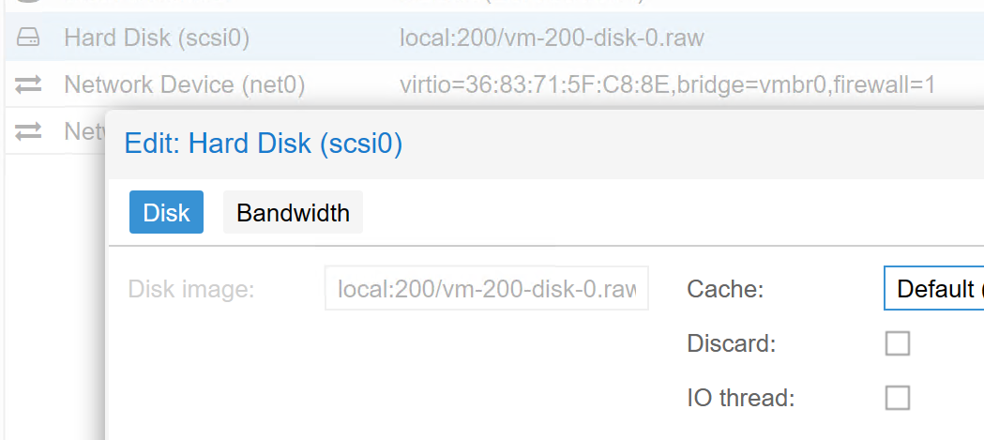Click the hard disk icon for scsi0
The image size is (984, 440).
[x=28, y=38]
